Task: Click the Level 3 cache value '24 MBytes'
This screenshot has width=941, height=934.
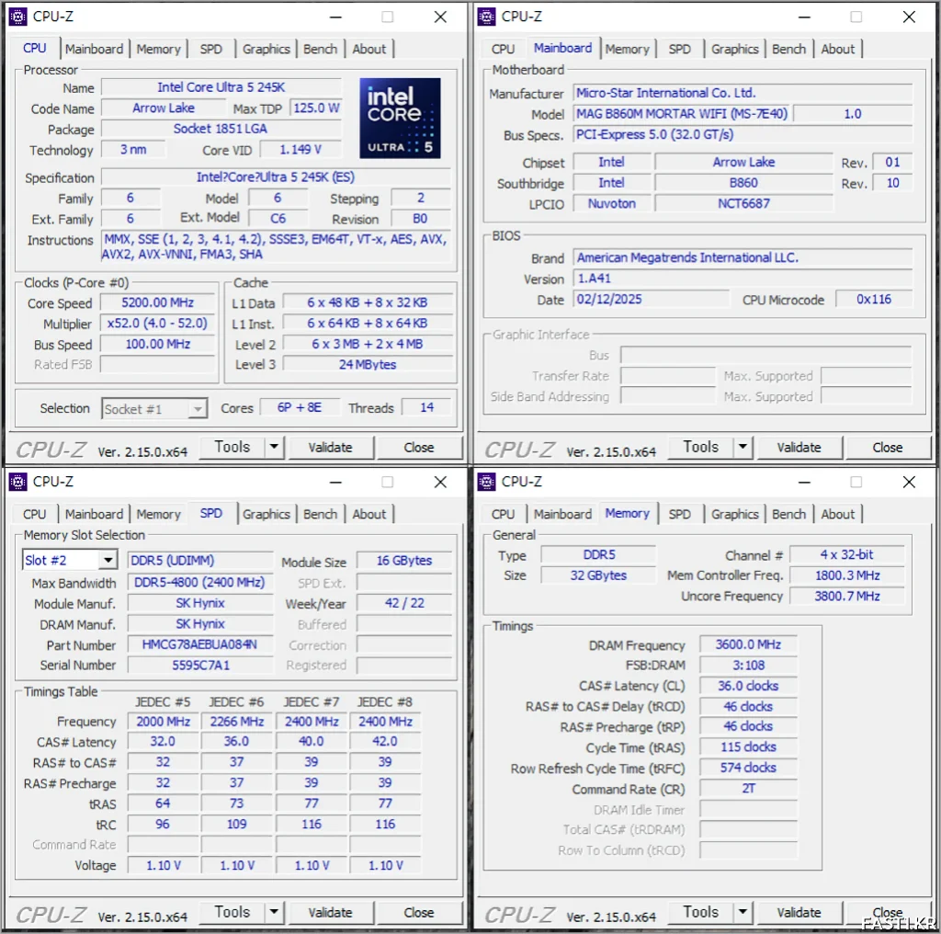Action: tap(368, 364)
